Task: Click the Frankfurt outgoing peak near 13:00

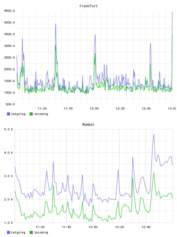Action: point(172,12)
